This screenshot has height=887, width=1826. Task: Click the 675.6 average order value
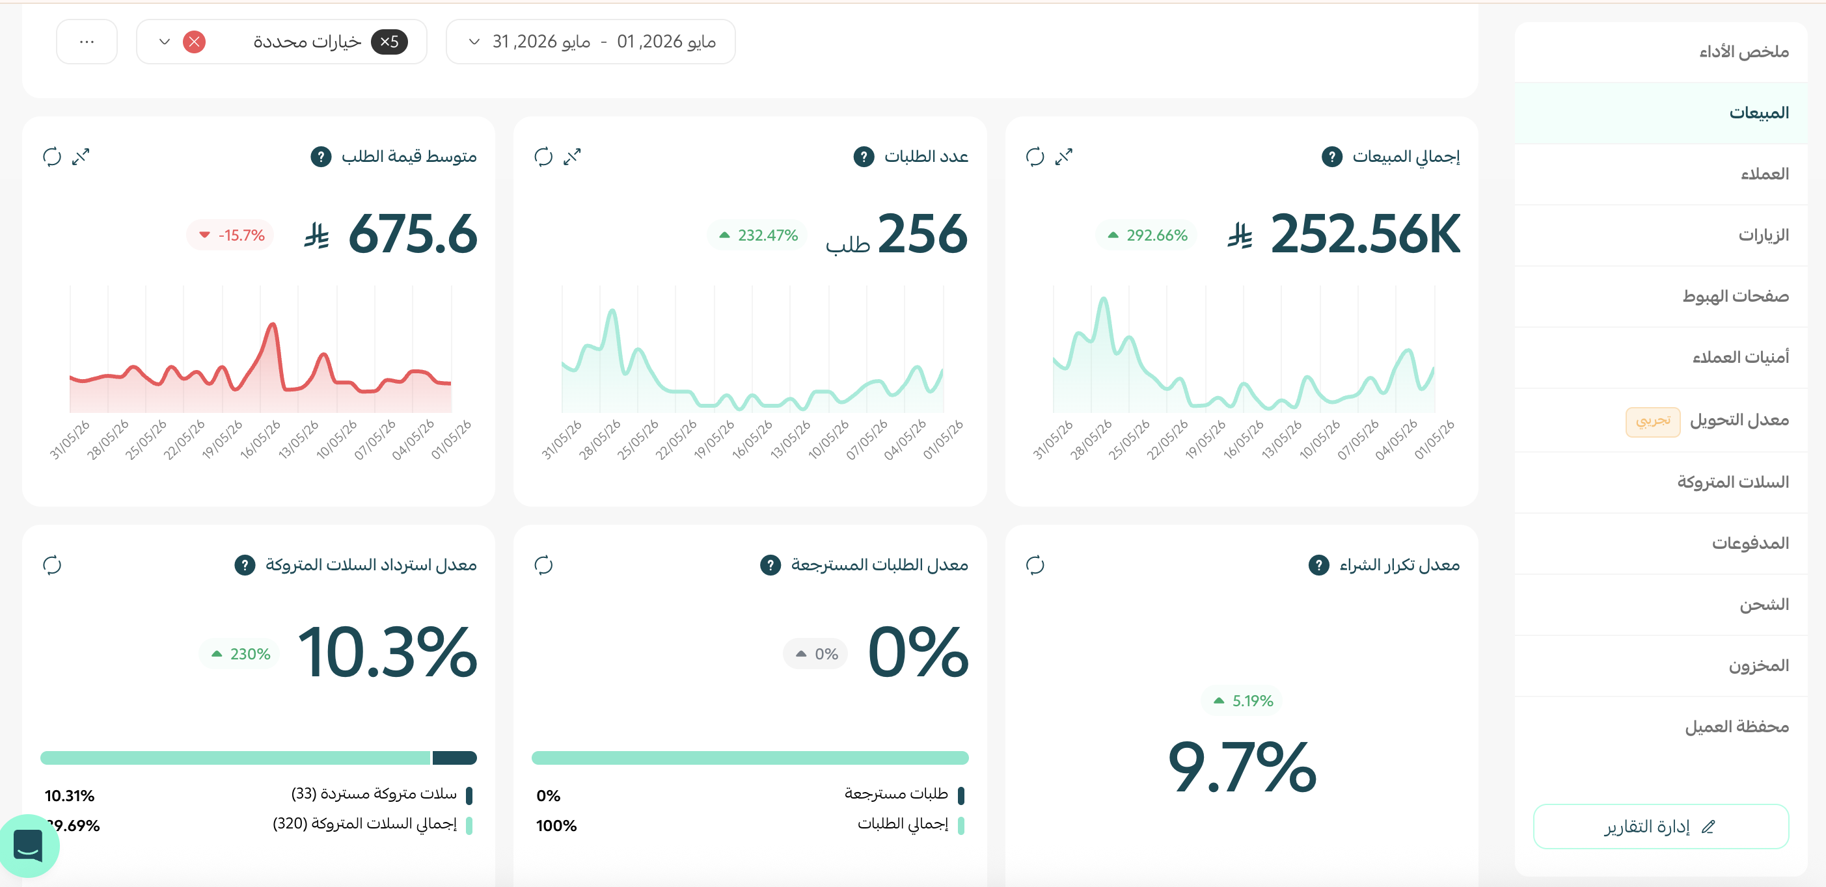[413, 234]
